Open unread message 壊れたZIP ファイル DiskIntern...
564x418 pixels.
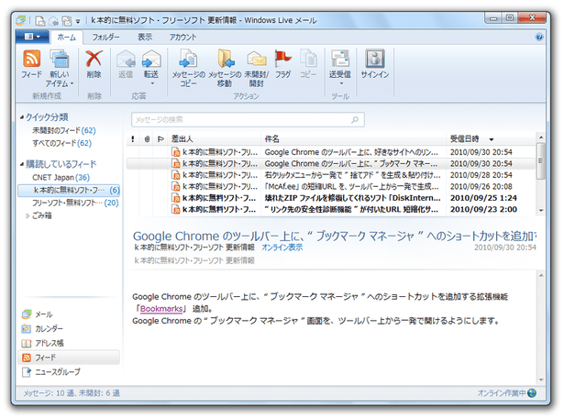pos(331,198)
